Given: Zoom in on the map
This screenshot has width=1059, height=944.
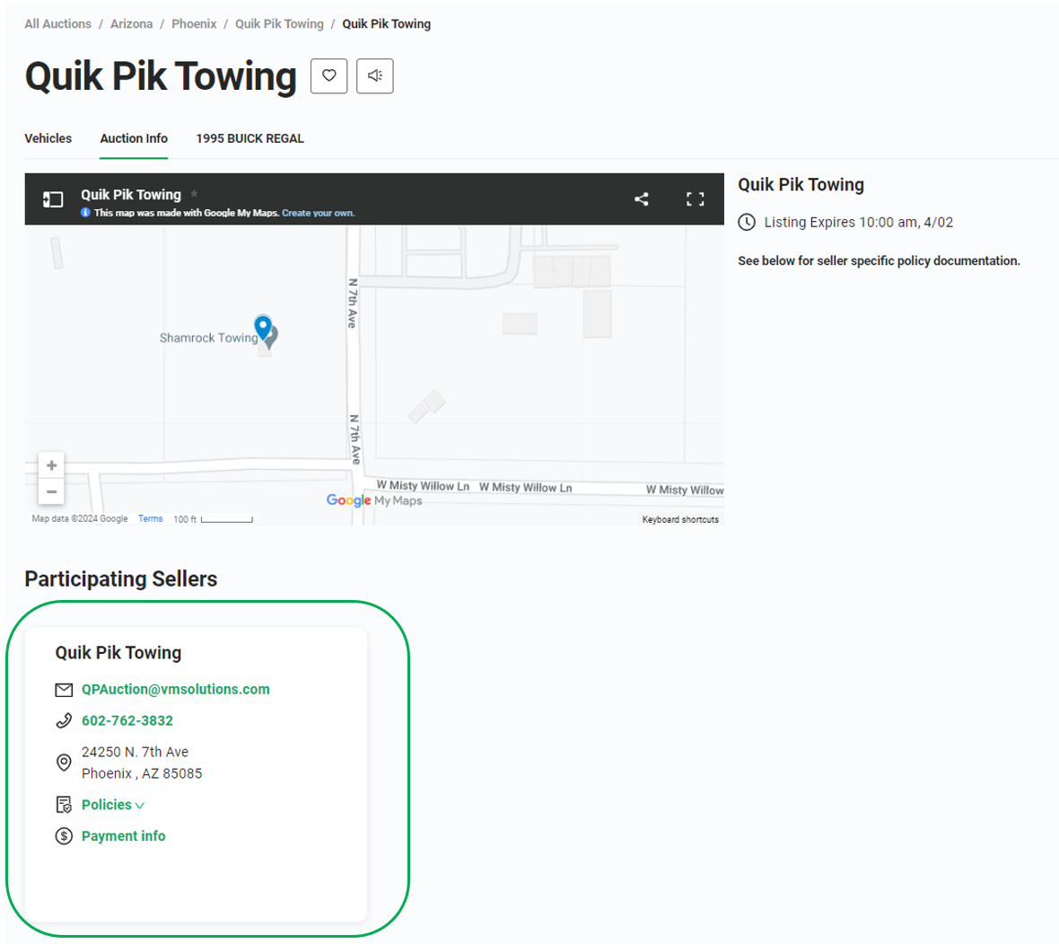Looking at the screenshot, I should (51, 465).
